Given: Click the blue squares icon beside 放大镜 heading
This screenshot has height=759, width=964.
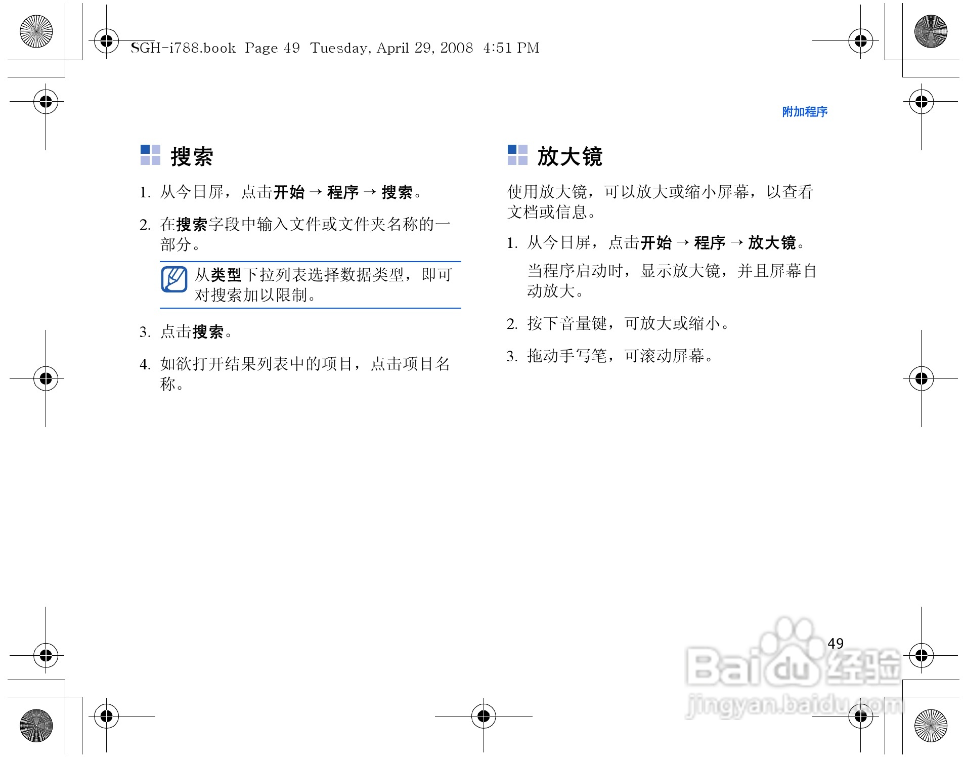Looking at the screenshot, I should tap(517, 155).
